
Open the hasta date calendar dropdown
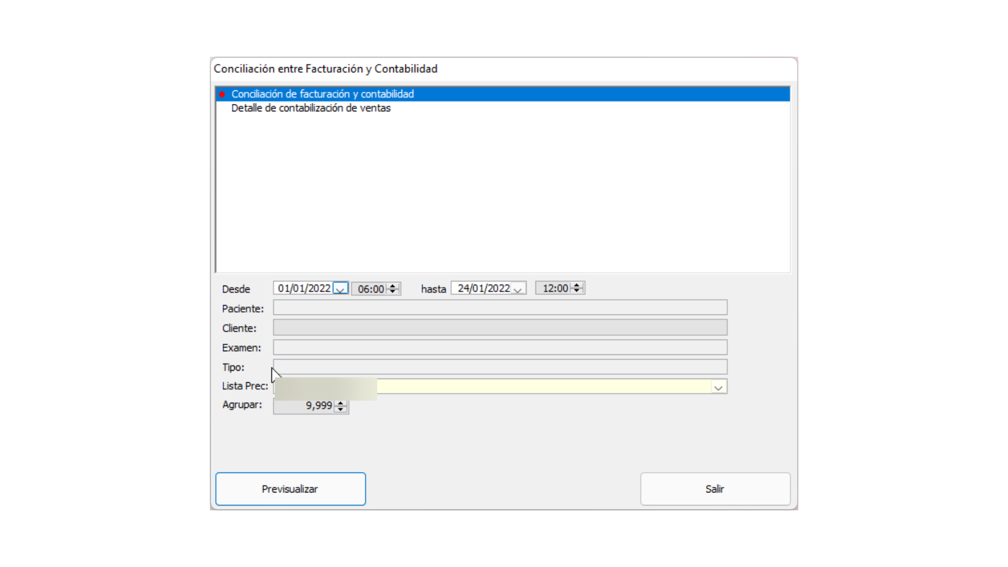(518, 289)
